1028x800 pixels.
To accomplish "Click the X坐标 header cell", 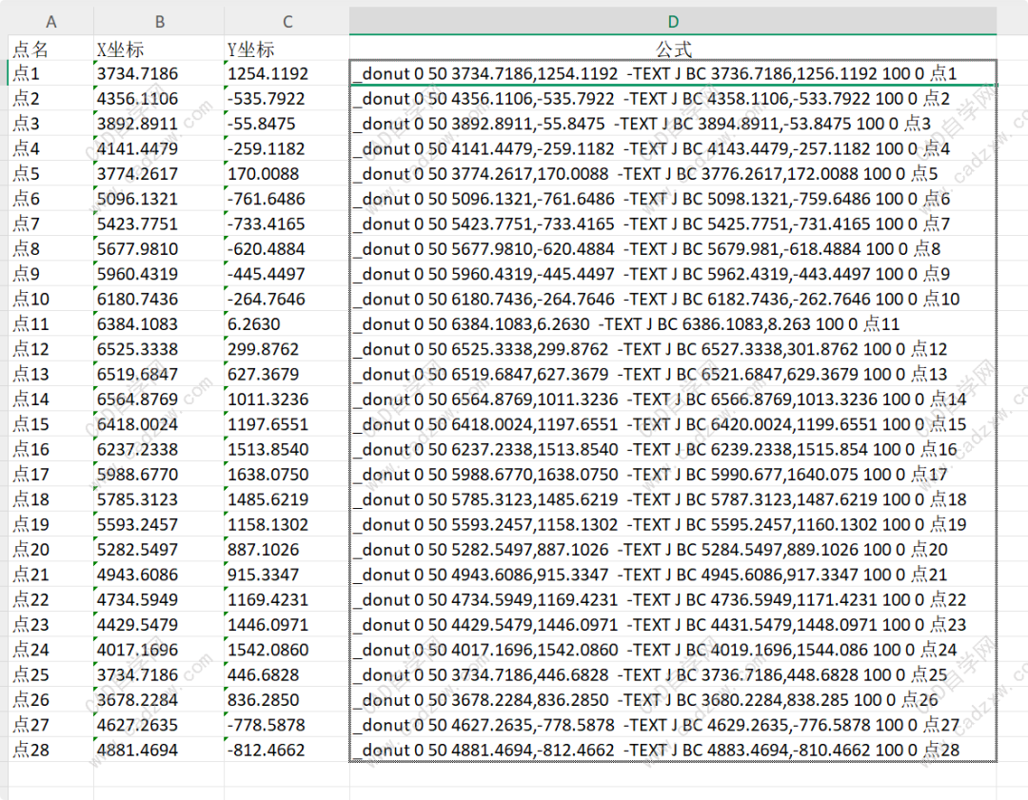I will (x=159, y=49).
